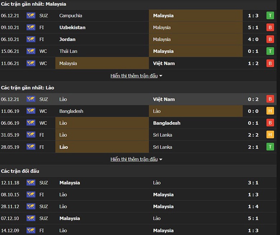Click the second 'Hiển thị thêm trận đấu' link
Image resolution: width=280 pixels, height=235 pixels.
134,159
